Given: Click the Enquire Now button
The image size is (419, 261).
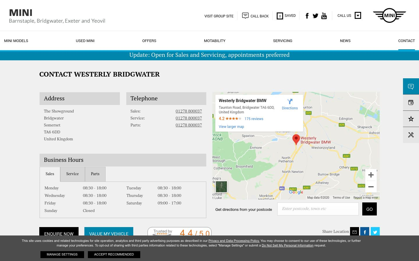Looking at the screenshot, I should (59, 231).
